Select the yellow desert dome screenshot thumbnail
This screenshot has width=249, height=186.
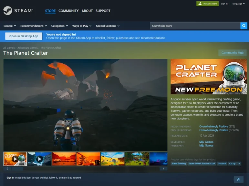pos(113,159)
